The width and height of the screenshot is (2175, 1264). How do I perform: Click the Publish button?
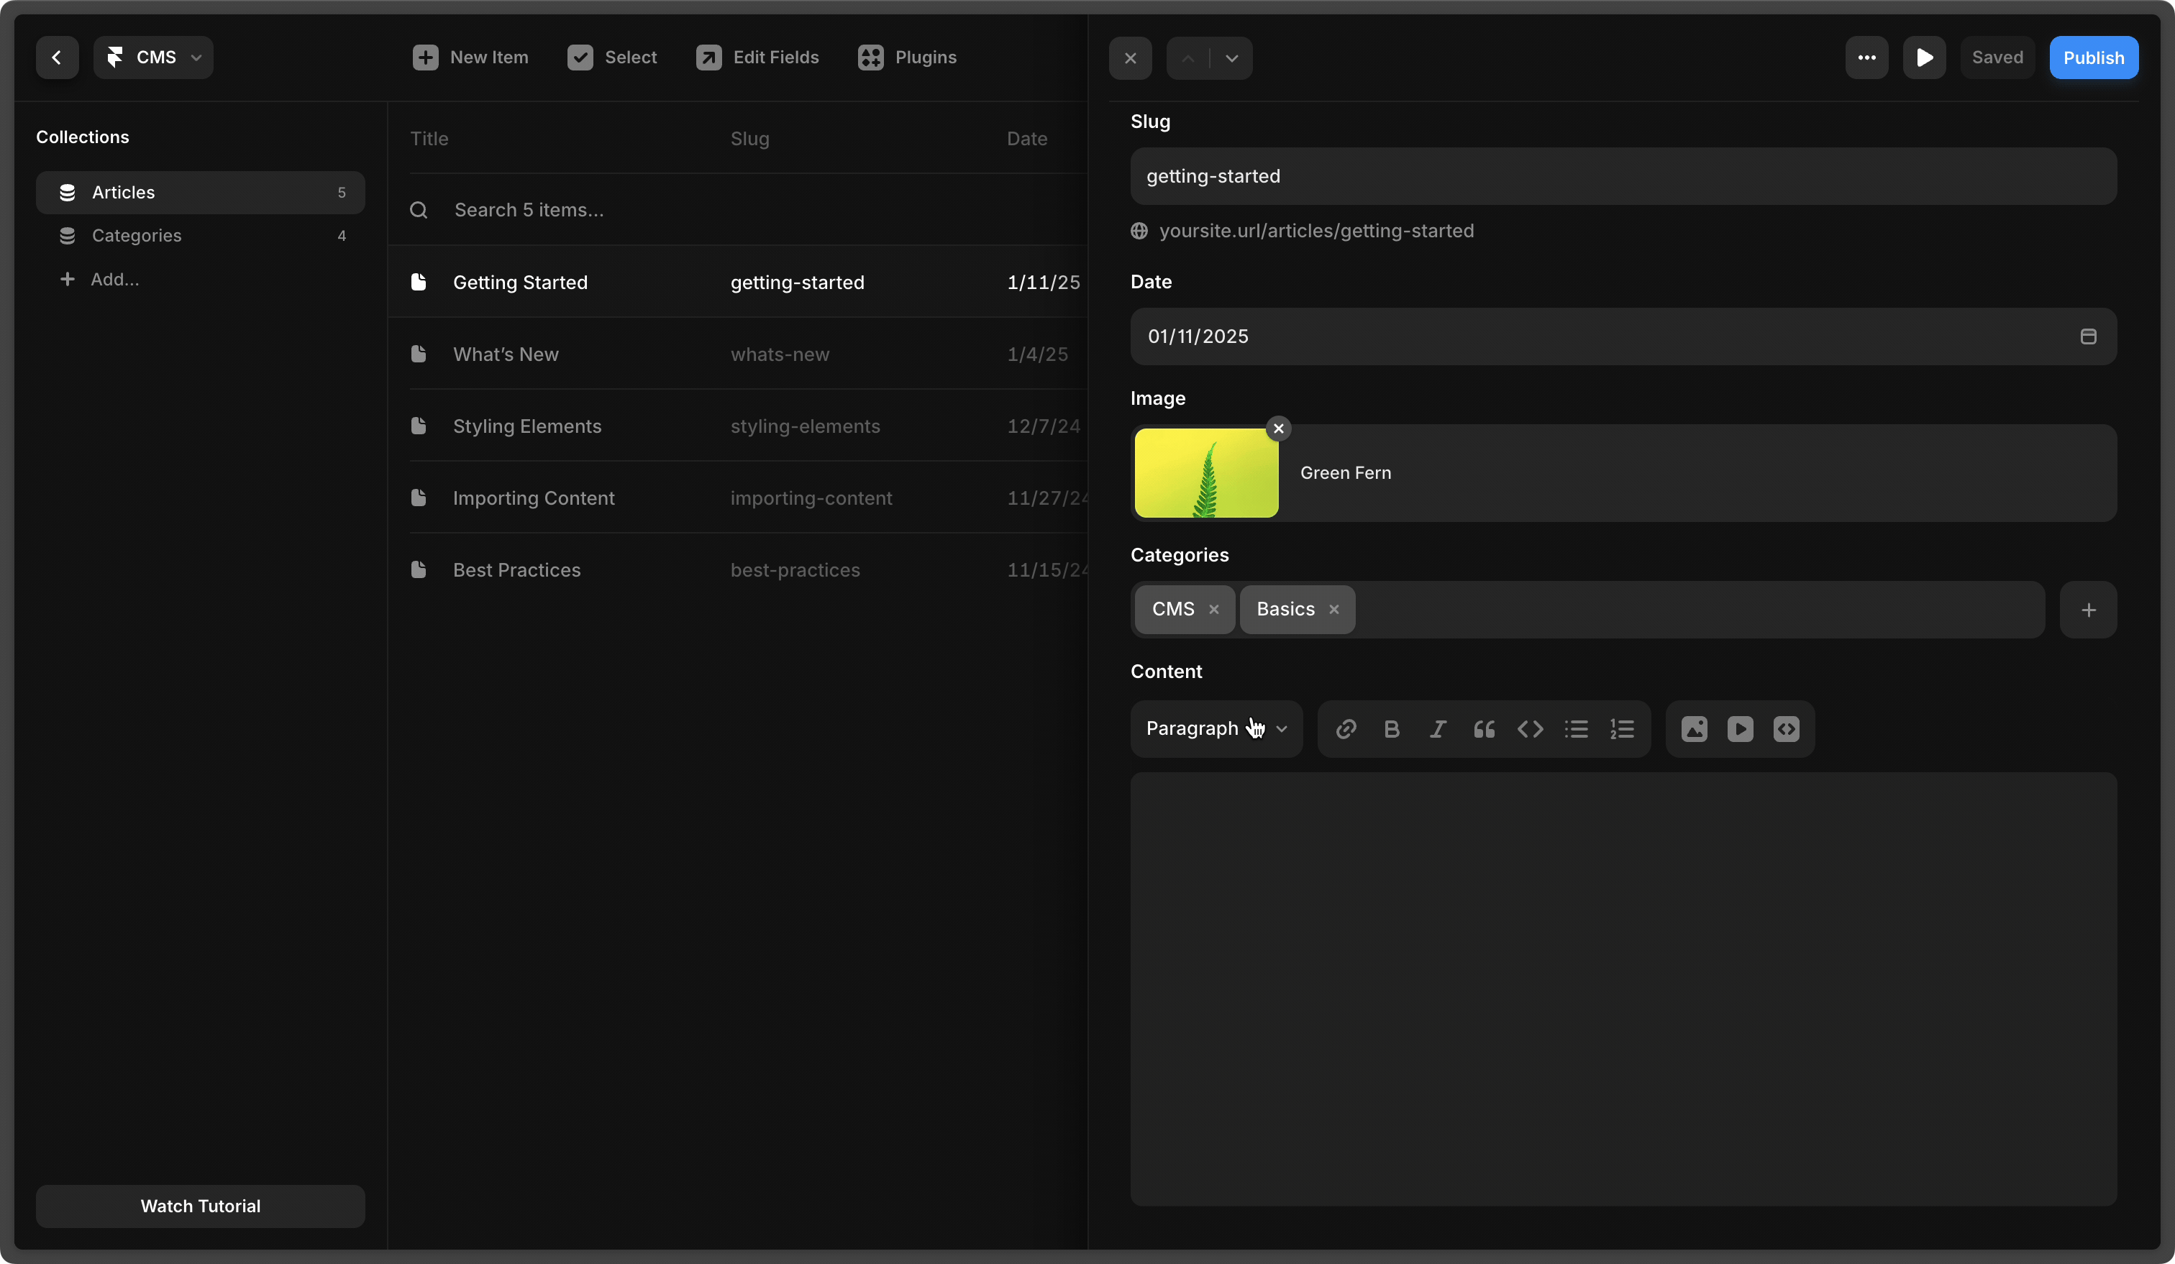(2093, 58)
